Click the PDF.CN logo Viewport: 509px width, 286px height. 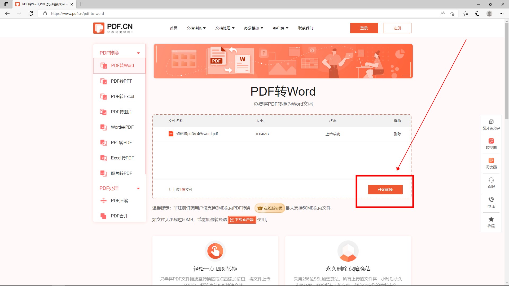coord(113,28)
